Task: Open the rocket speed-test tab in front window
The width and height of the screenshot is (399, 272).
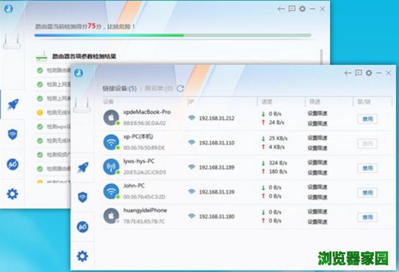Action: 83,167
